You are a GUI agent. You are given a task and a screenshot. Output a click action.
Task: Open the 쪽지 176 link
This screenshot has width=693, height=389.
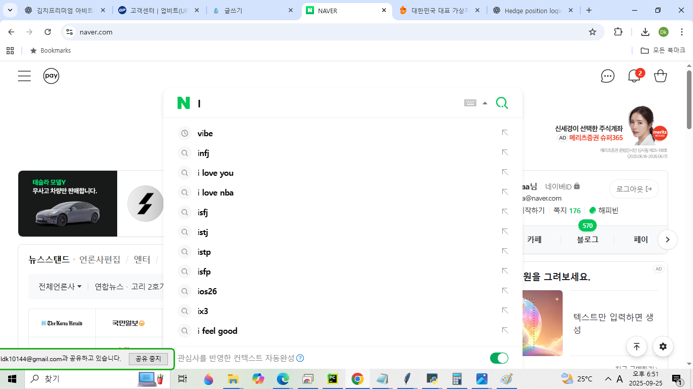567,210
